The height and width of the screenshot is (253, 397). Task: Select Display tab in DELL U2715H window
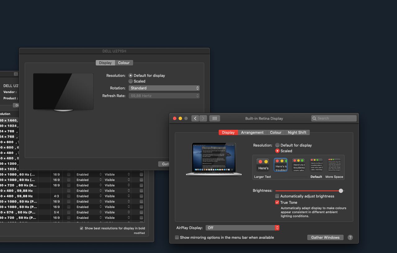click(x=105, y=63)
